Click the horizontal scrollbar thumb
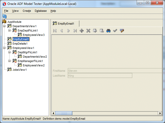The height and width of the screenshot is (123, 165). (x=64, y=113)
